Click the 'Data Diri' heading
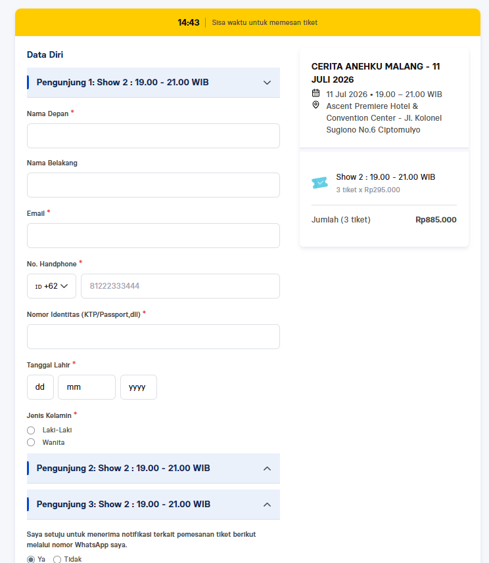Screen dimensions: 489x563 click(x=45, y=54)
